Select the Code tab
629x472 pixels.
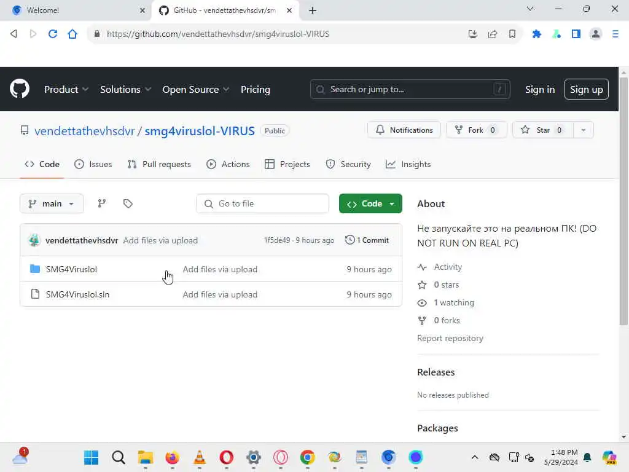pyautogui.click(x=42, y=164)
